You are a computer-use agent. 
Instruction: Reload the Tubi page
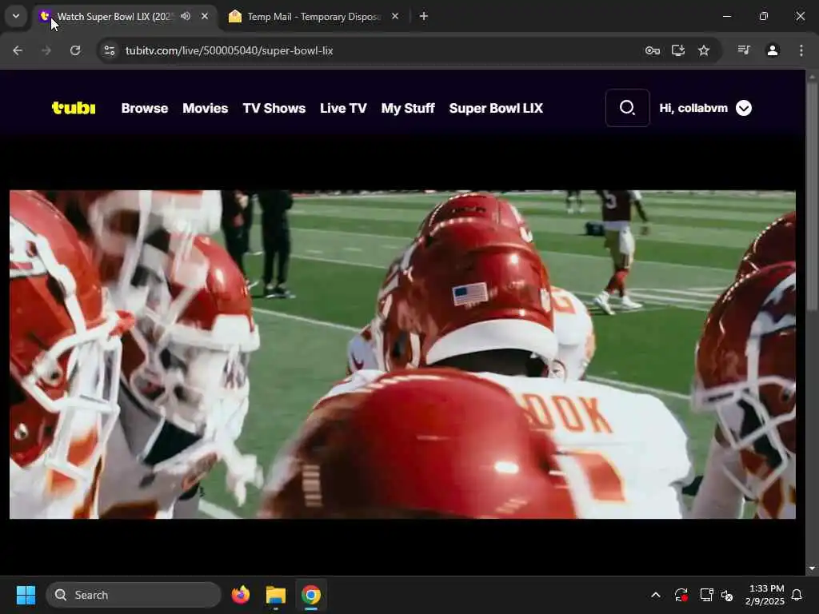(x=75, y=50)
